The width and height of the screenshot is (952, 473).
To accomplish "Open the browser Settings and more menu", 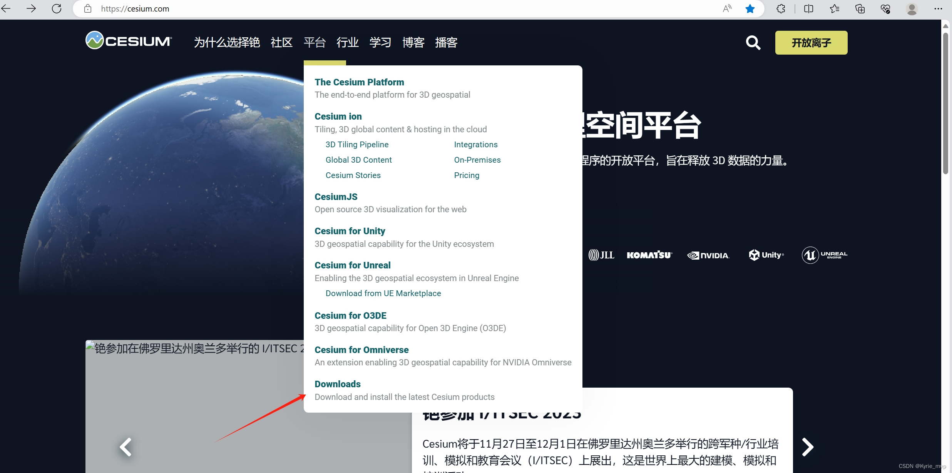I will click(x=938, y=8).
